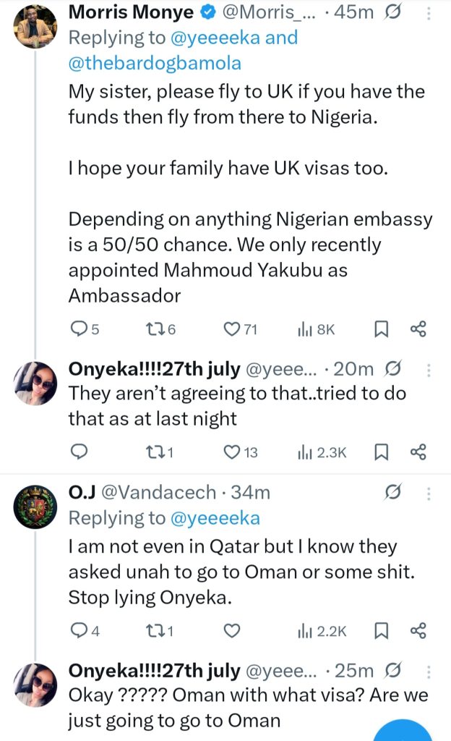Bookmark O.J's tweet

coord(381,631)
